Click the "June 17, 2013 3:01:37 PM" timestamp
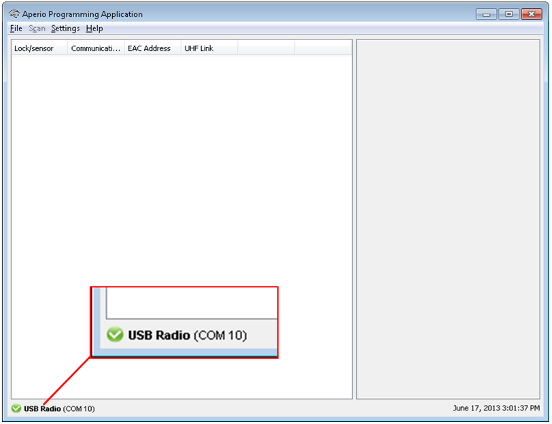The width and height of the screenshot is (552, 424). (496, 408)
